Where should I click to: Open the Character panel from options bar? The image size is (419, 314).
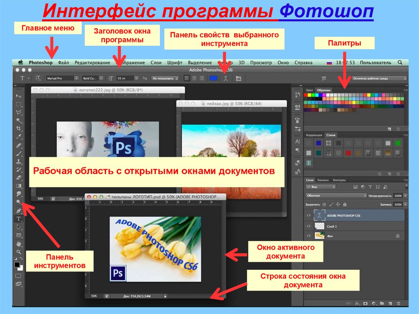[x=239, y=78]
